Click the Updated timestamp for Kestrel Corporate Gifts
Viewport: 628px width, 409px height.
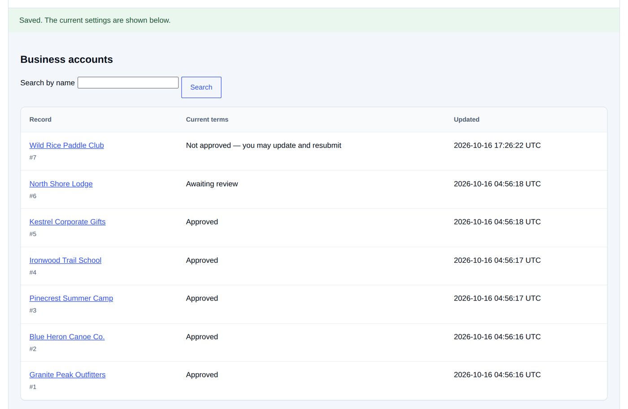click(x=497, y=222)
